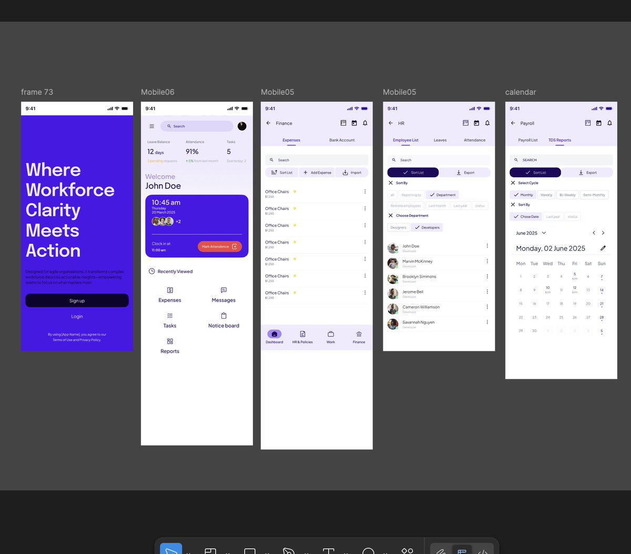The image size is (631, 554).
Task: Select the TDS Reports tab
Action: 559,140
